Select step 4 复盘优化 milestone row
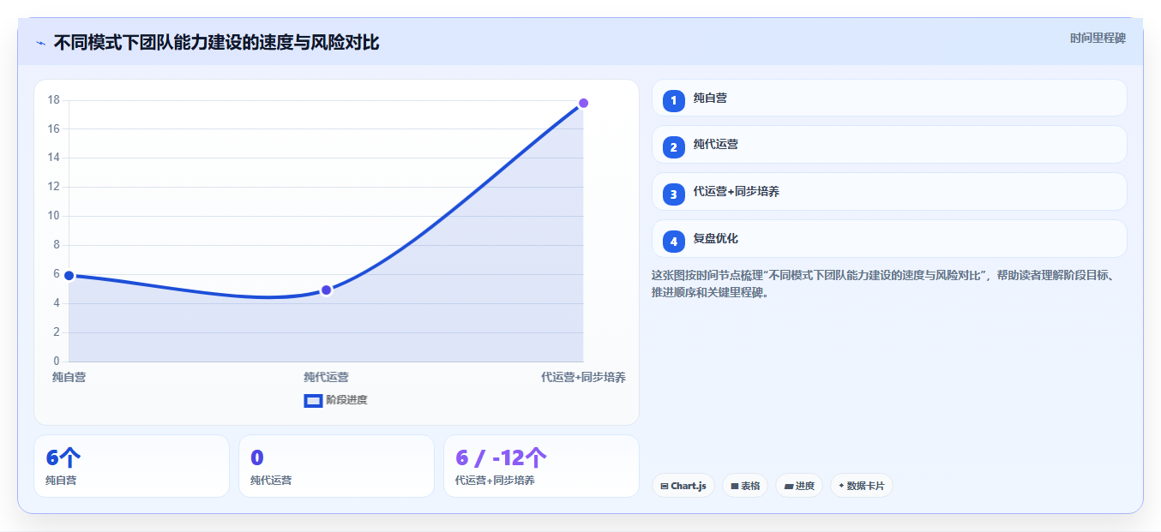The height and width of the screenshot is (532, 1161). 889,239
